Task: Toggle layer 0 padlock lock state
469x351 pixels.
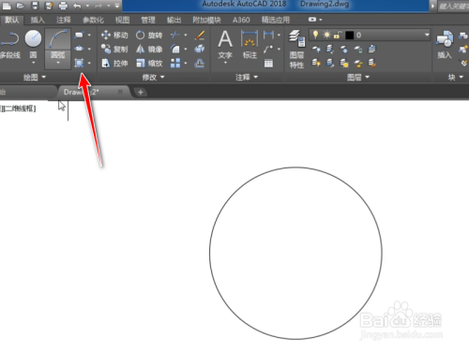Action: point(337,35)
